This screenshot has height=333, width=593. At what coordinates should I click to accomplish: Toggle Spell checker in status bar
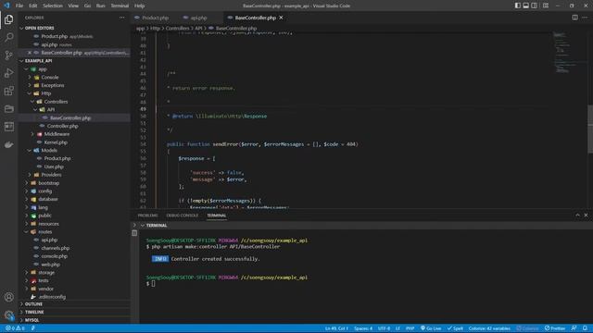click(x=455, y=328)
